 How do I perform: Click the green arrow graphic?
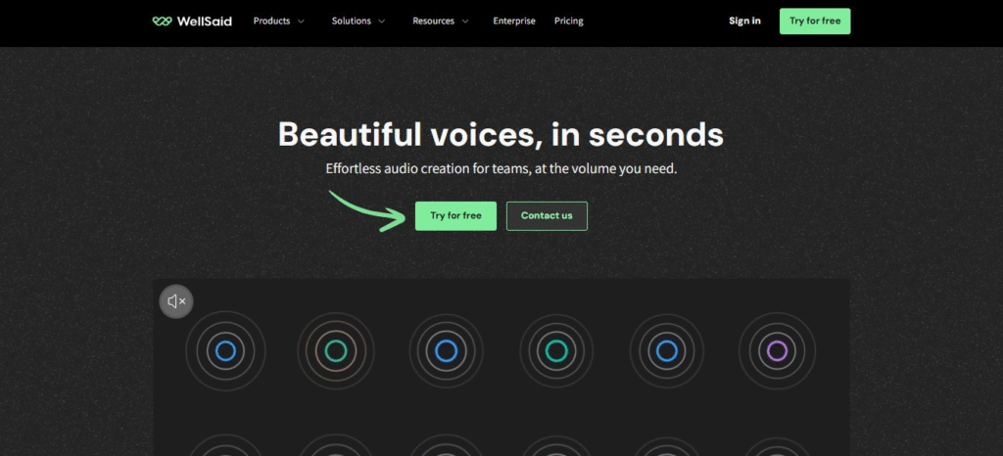coord(367,210)
